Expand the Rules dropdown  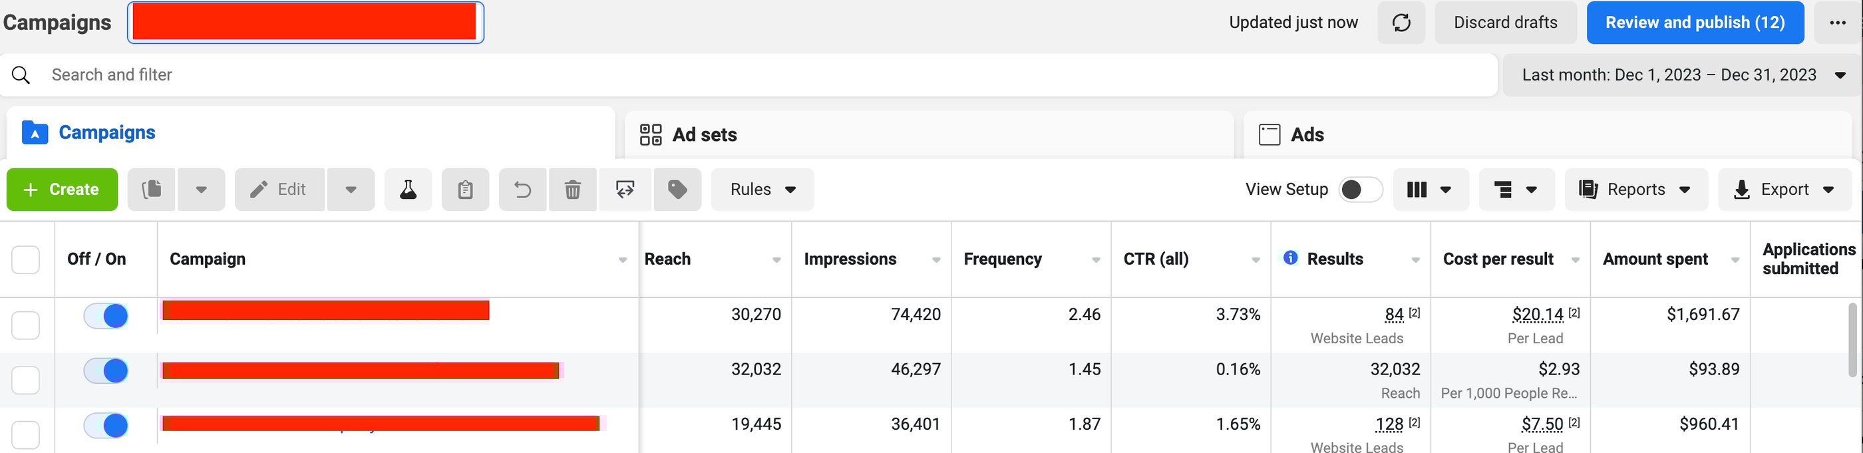tap(762, 190)
